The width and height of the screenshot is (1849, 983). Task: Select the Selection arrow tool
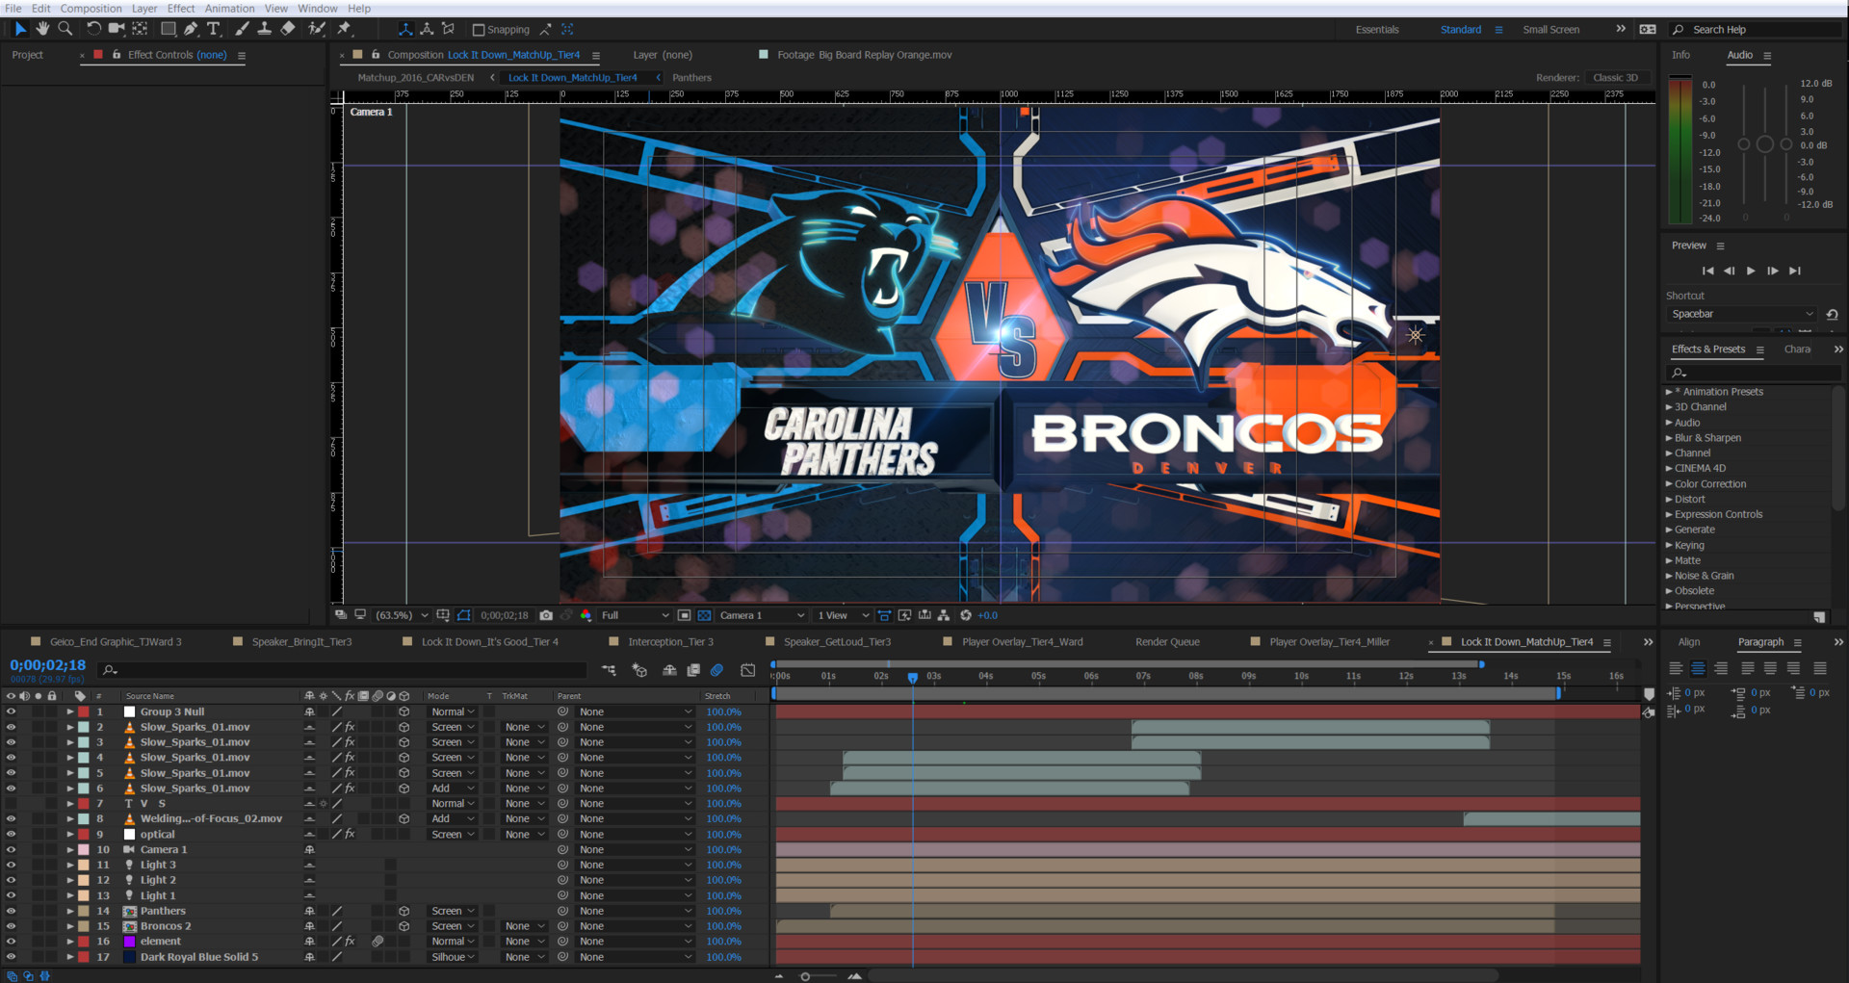[20, 29]
